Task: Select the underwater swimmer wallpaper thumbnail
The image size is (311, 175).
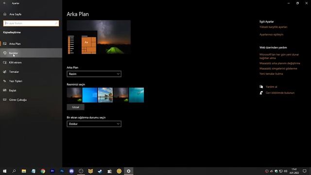Action: tap(137, 95)
